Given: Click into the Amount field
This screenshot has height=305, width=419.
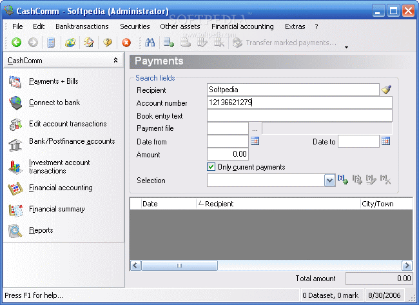Looking at the screenshot, I should (x=228, y=154).
